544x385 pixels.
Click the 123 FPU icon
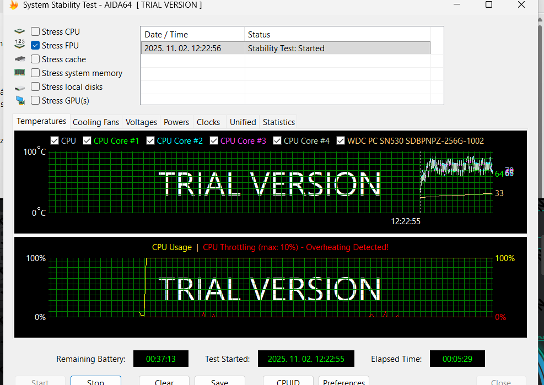click(20, 45)
